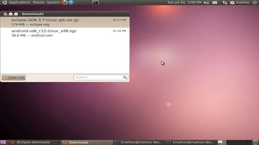This screenshot has height=145, width=259.
Task: Open the Places menu
Action: [x=38, y=2]
